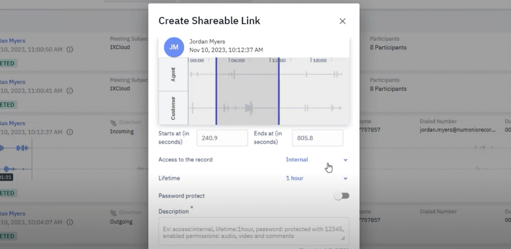
Task: Focus the Description text area
Action: pyautogui.click(x=253, y=232)
